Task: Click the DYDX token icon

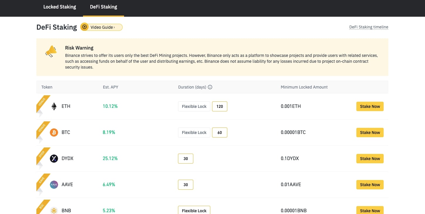Action: (54, 159)
